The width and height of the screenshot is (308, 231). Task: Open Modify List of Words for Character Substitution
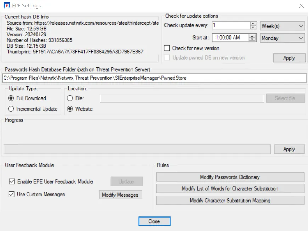pyautogui.click(x=230, y=188)
